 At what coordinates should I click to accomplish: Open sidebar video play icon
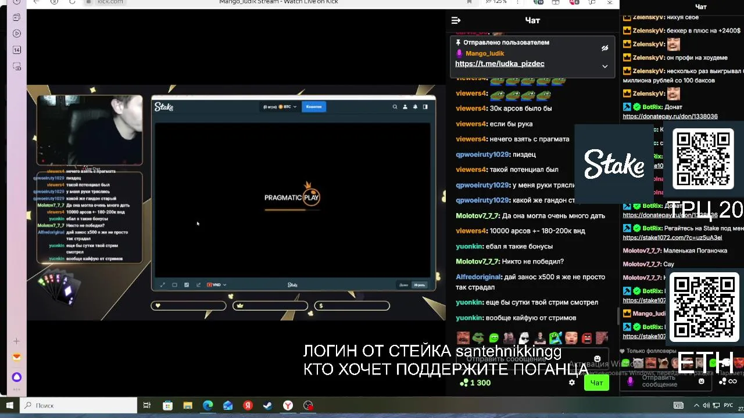pos(16,34)
